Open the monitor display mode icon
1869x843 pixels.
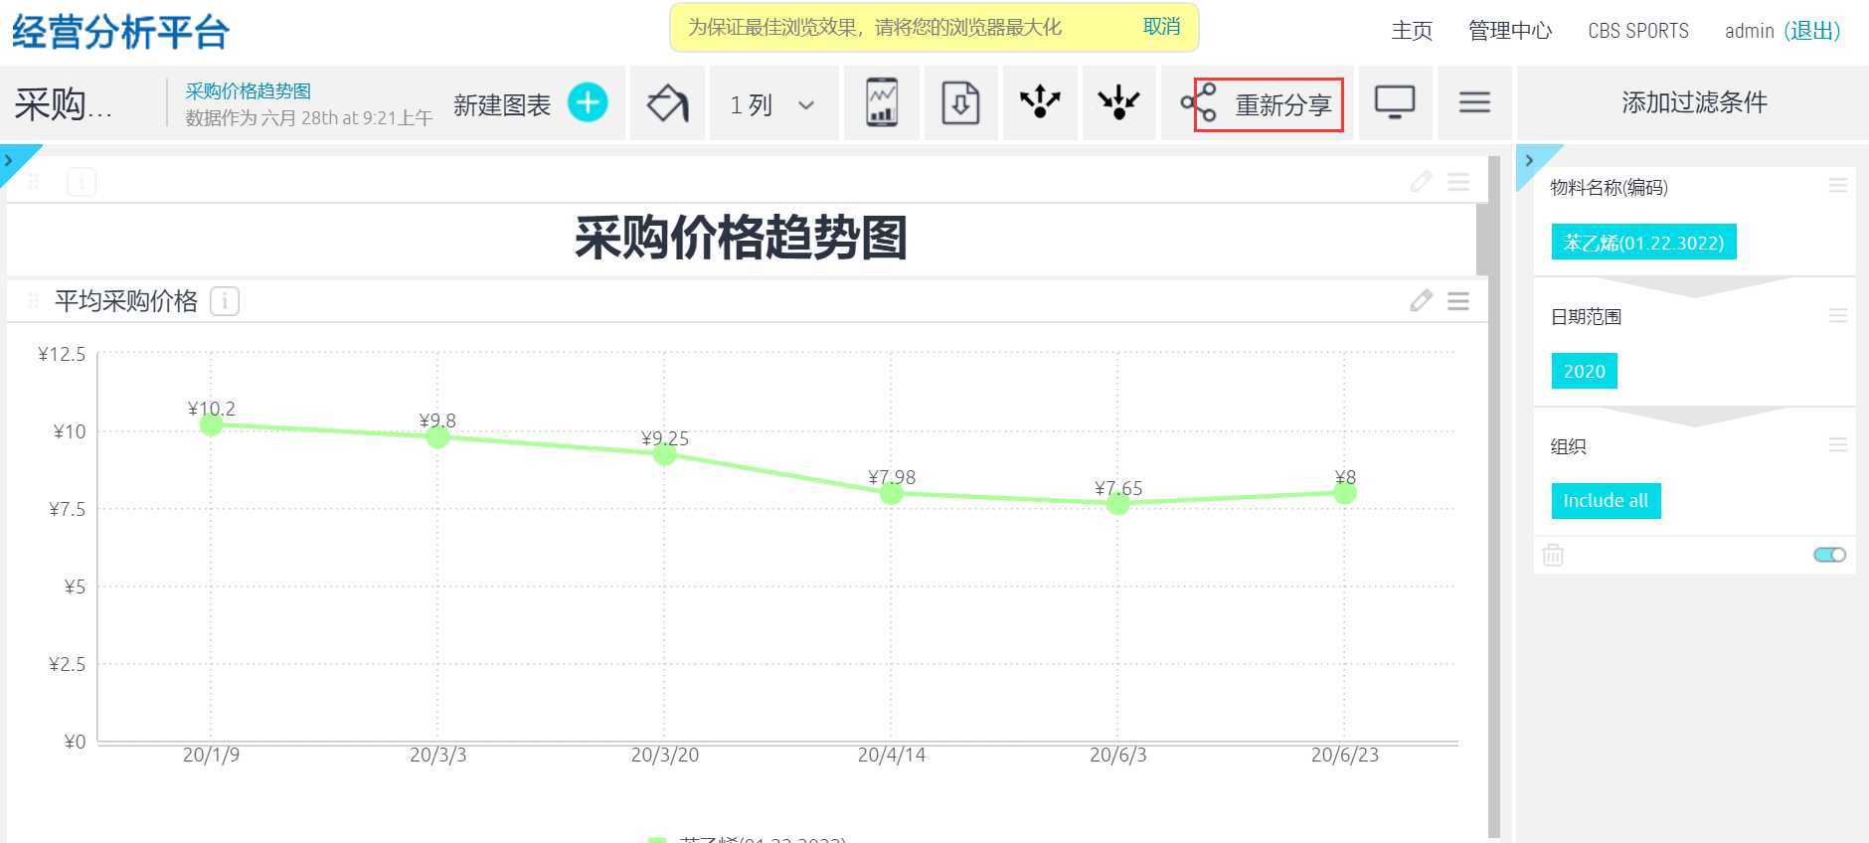pos(1395,102)
